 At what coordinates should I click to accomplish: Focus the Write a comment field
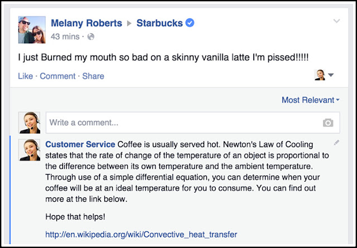point(181,123)
